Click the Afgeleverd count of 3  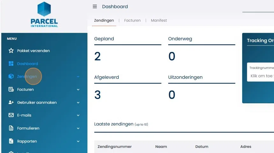pos(97,95)
